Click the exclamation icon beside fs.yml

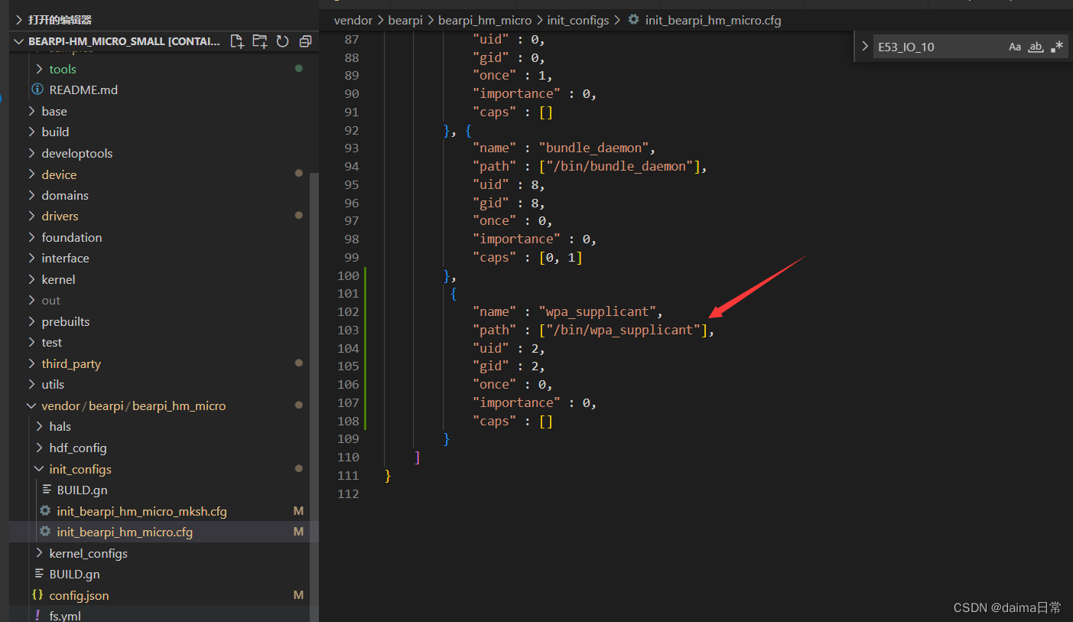tap(37, 615)
